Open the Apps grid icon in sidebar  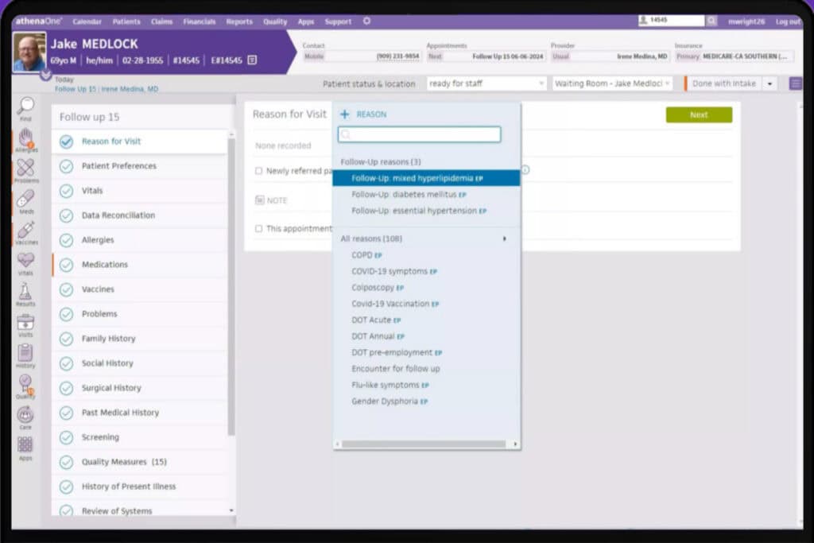coord(25,445)
